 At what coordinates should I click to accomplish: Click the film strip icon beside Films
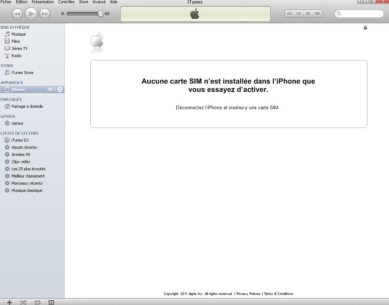tap(7, 41)
